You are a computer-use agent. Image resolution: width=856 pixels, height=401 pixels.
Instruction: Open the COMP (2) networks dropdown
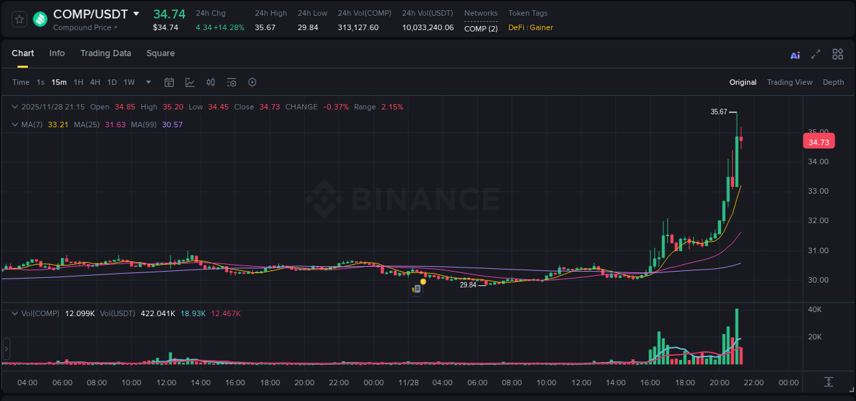[x=481, y=29]
